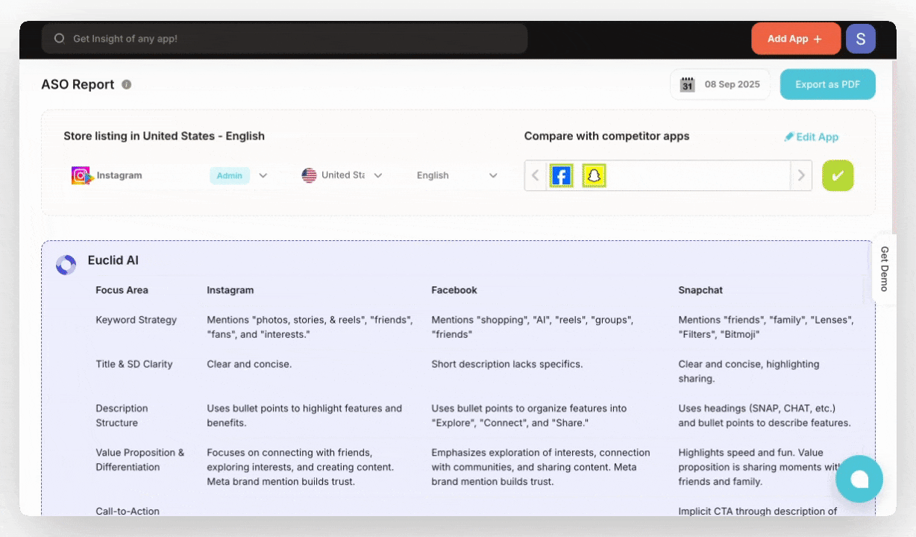
Task: Open the user avatar S profile
Action: (860, 39)
